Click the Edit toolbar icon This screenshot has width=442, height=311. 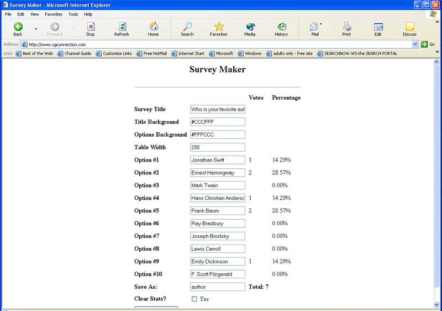pyautogui.click(x=378, y=27)
